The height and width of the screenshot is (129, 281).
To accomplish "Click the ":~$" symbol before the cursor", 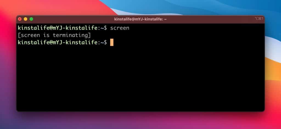I will click(x=102, y=43).
